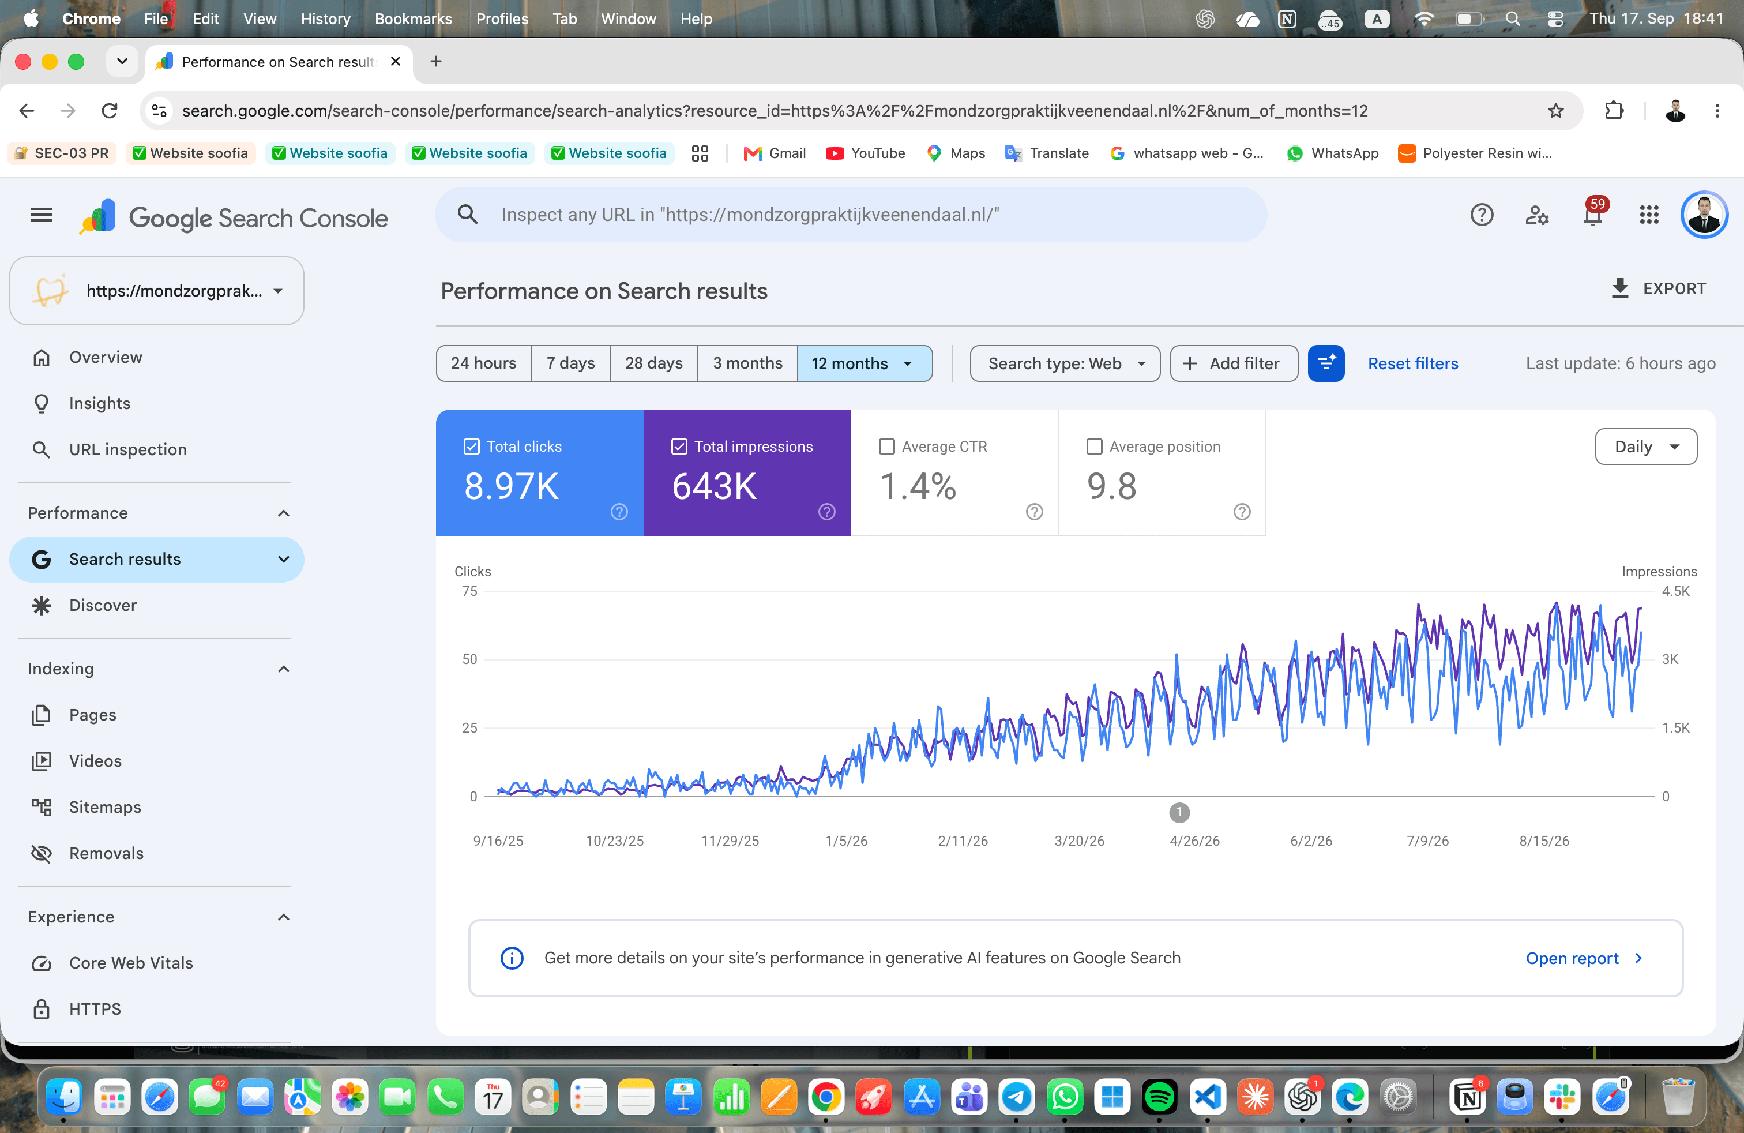Open the property selector dropdown

click(x=157, y=291)
